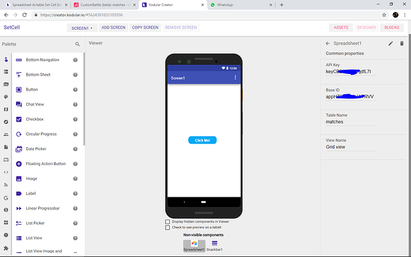411x257 pixels.
Task: Select Date Picker in the palette
Action: pos(36,149)
